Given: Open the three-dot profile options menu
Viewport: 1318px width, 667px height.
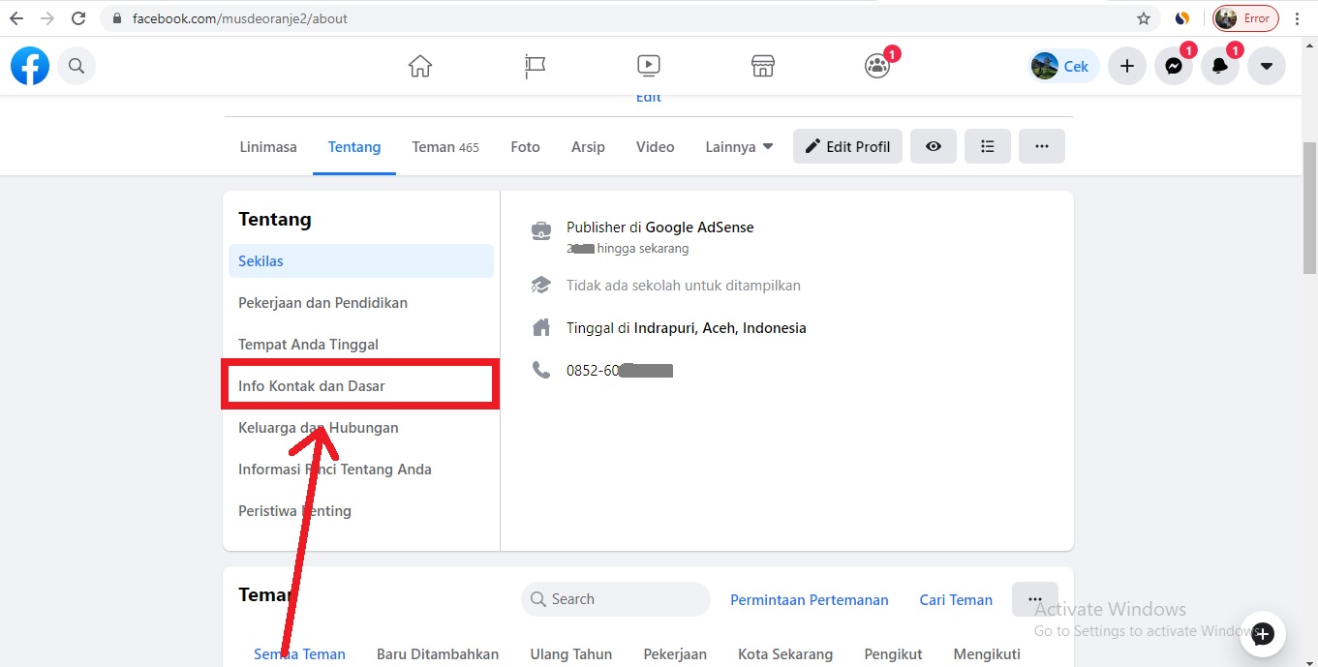Looking at the screenshot, I should pos(1041,145).
